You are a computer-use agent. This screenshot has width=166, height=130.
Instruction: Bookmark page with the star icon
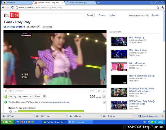pos(158,7)
